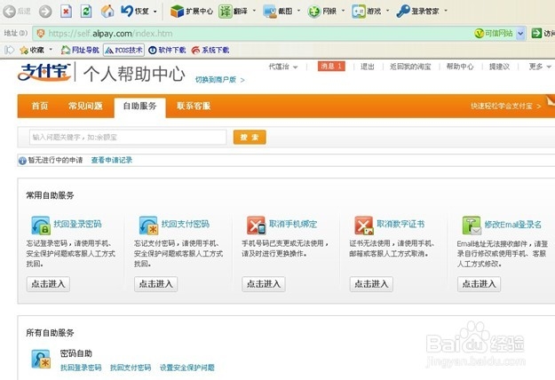Open the 首页 tab

pos(40,106)
